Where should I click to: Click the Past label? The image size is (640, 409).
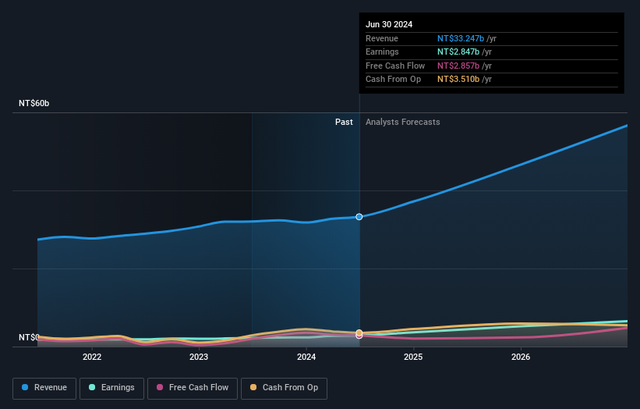point(344,123)
